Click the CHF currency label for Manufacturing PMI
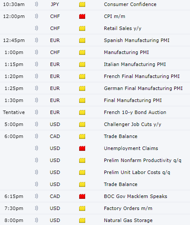The image size is (190, 225). point(55,52)
